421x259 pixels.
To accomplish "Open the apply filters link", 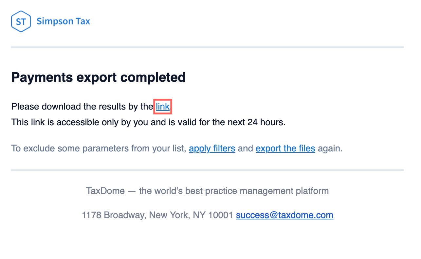I will (x=212, y=148).
